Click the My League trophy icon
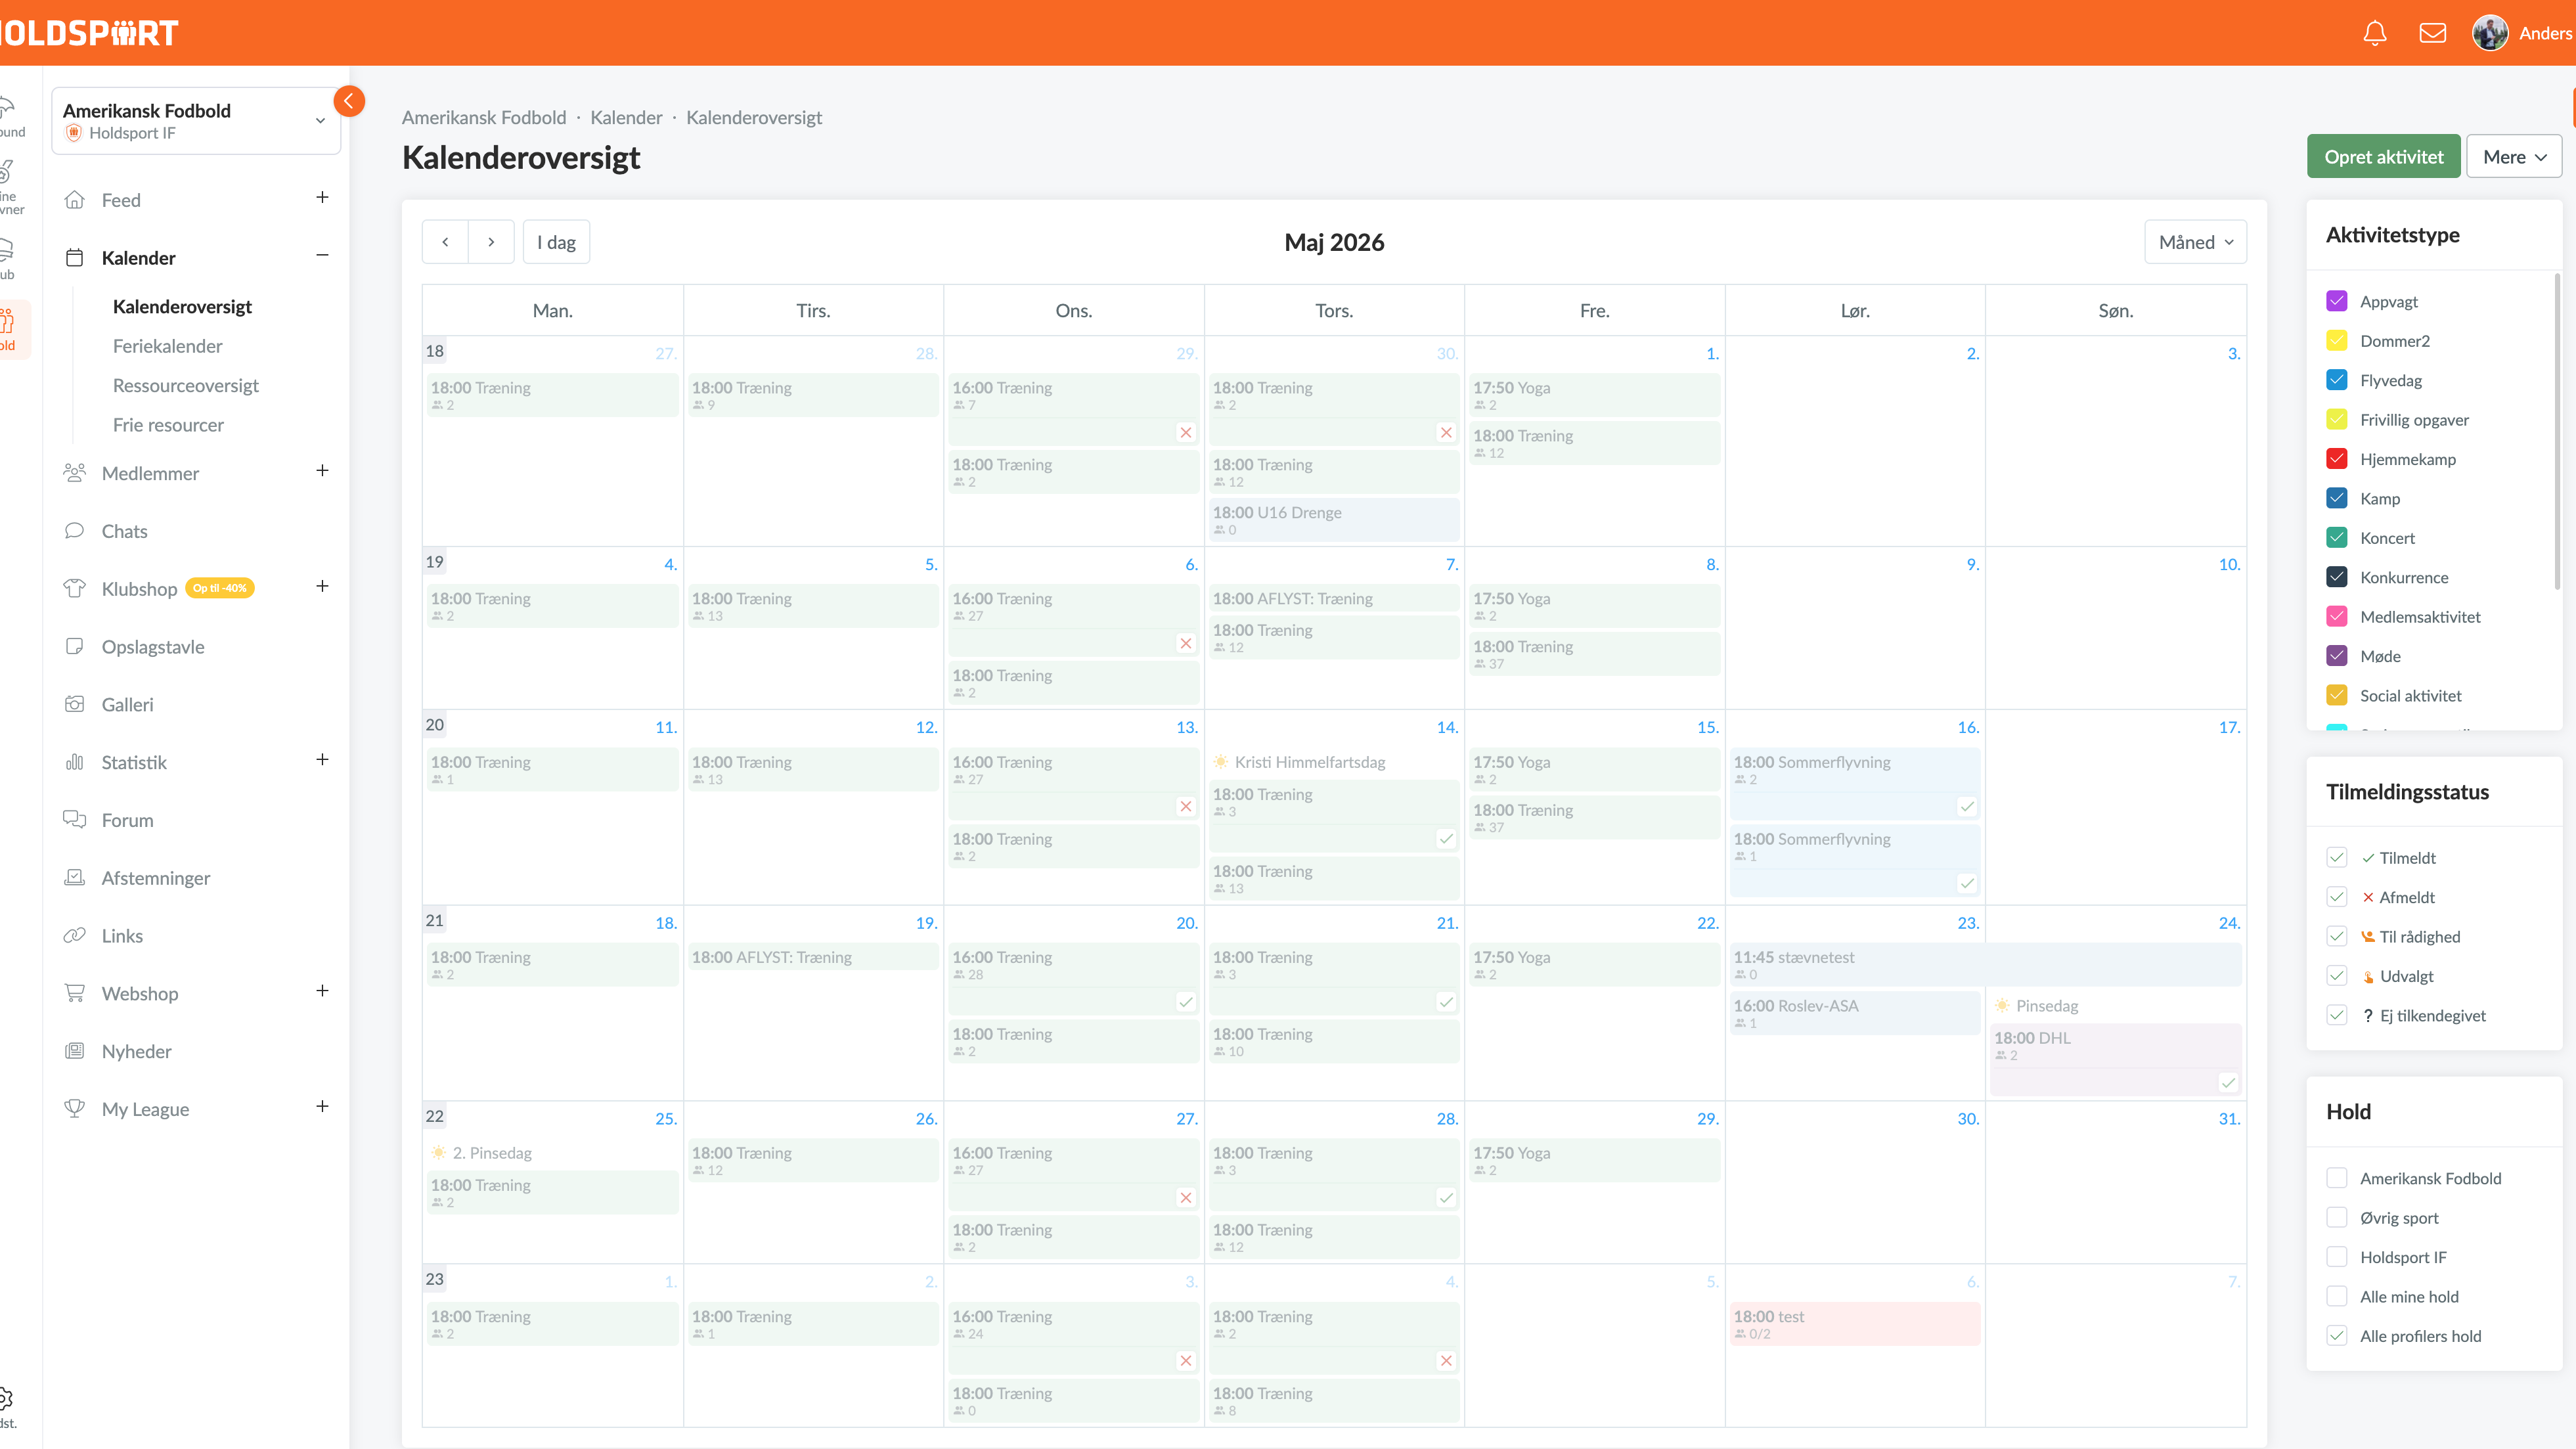Screen dimensions: 2576x1449 (x=75, y=1109)
